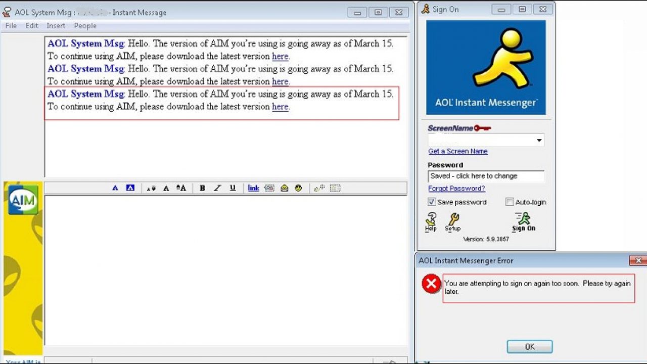Increase font size in toolbar
The width and height of the screenshot is (647, 364).
pyautogui.click(x=181, y=188)
